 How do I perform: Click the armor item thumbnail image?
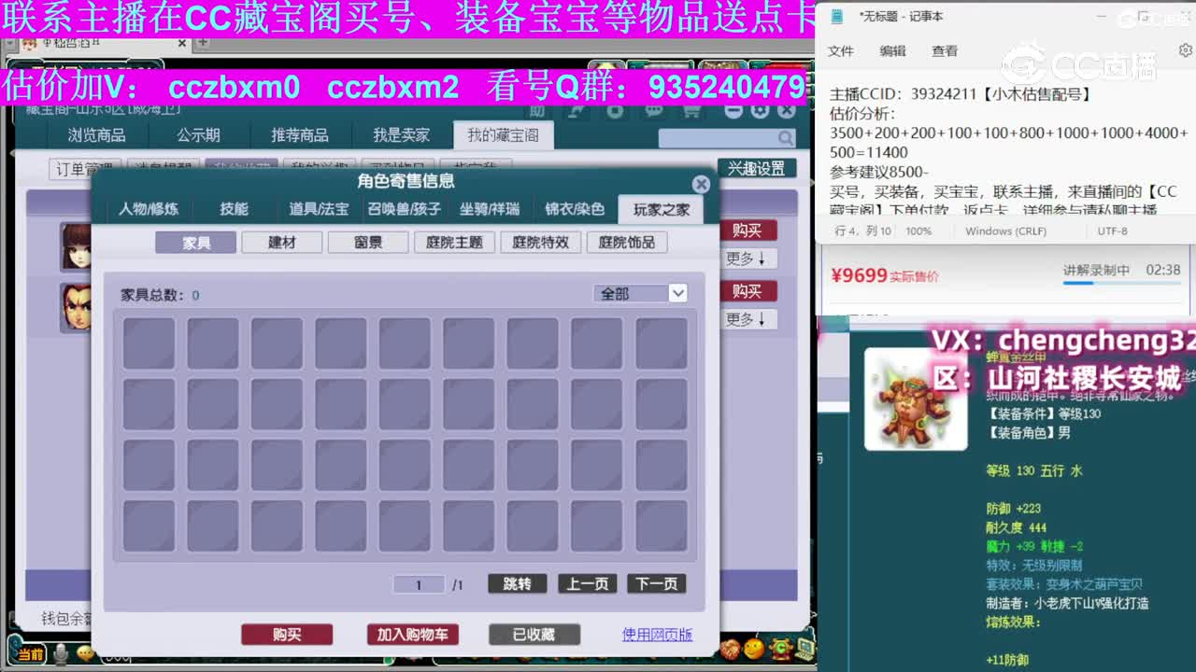[916, 399]
